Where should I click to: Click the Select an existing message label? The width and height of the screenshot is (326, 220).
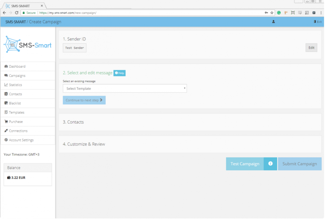click(x=79, y=82)
